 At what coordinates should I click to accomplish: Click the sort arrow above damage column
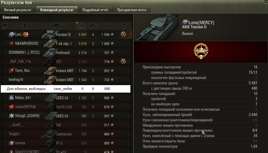[77, 23]
